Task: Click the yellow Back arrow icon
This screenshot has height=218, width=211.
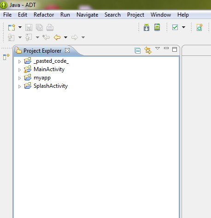Action: pyautogui.click(x=57, y=37)
